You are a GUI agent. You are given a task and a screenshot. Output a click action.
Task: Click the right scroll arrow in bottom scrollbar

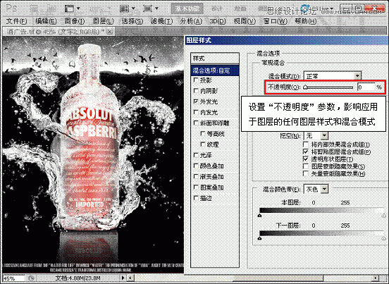click(376, 278)
